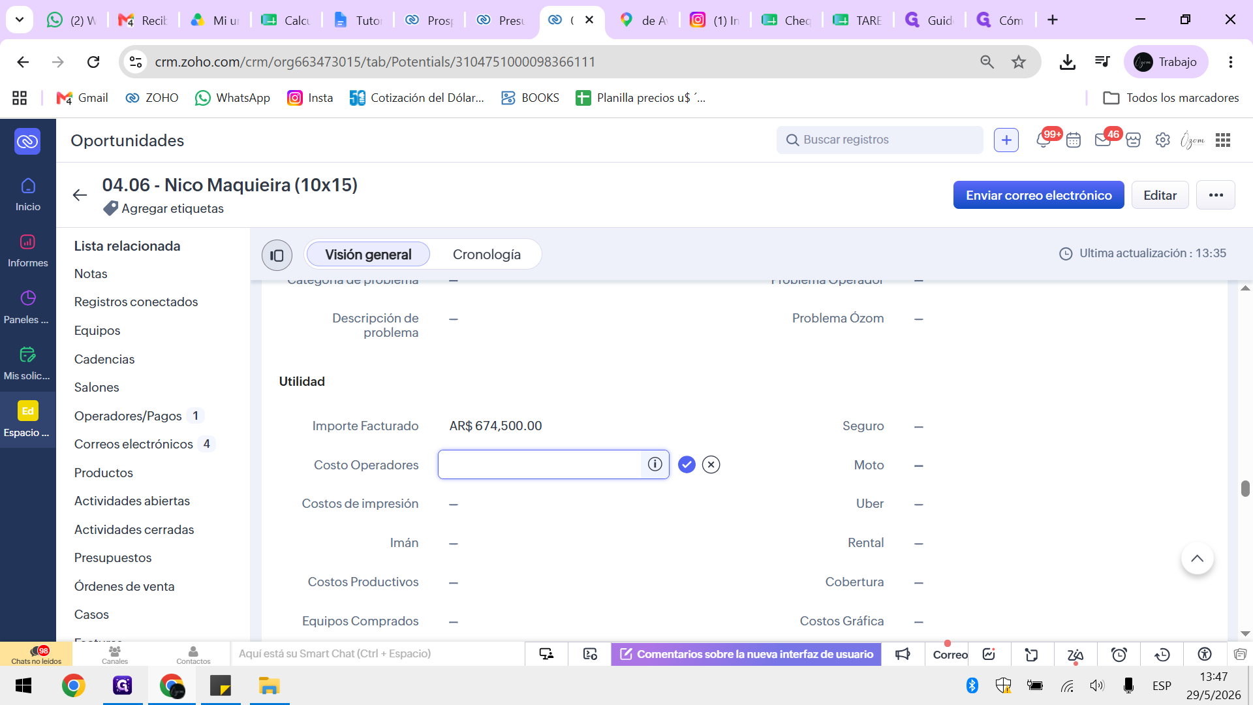Open the setup gear icon
The height and width of the screenshot is (705, 1253).
pyautogui.click(x=1162, y=140)
